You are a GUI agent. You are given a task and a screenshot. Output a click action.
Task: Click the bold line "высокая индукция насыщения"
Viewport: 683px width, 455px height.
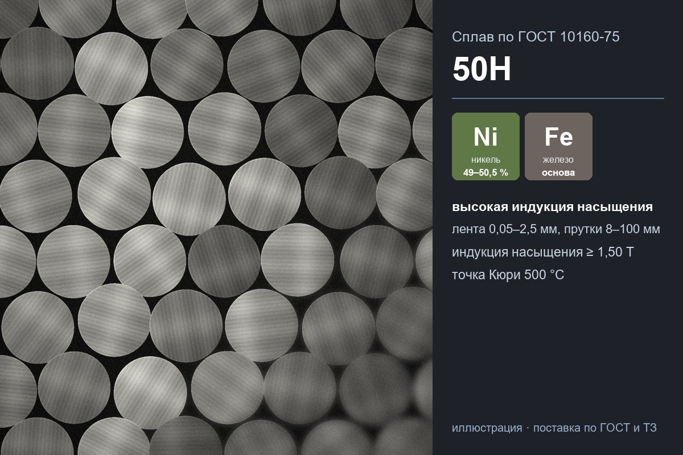click(x=552, y=207)
